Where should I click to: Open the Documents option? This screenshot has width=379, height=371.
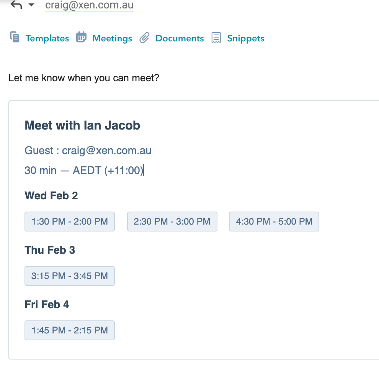[180, 38]
